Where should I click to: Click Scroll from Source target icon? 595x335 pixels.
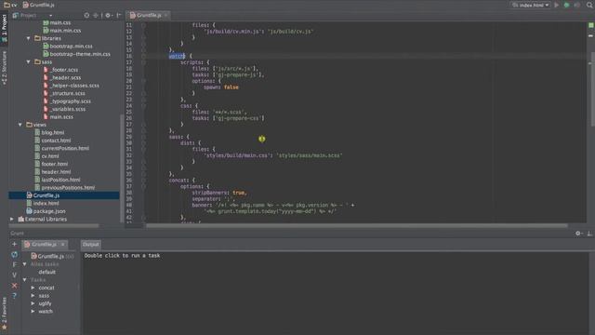coord(86,15)
